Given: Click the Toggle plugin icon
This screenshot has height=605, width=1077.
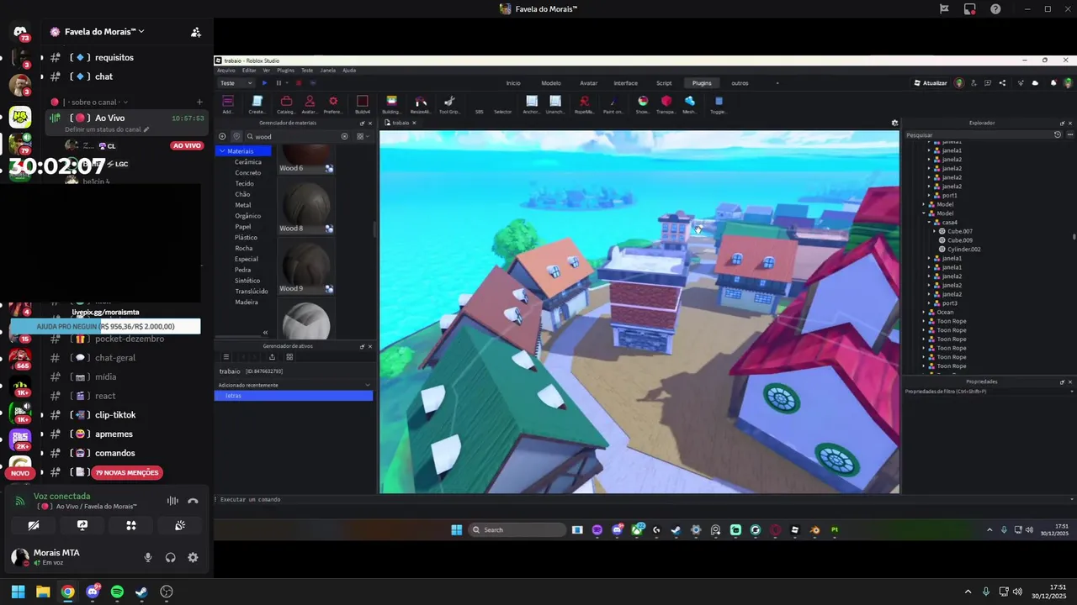Looking at the screenshot, I should [x=719, y=103].
